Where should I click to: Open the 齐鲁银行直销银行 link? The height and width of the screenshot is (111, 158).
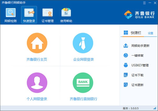point(83,99)
